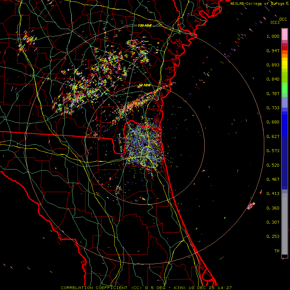This screenshot has height=290, width=290.
Task: Click the 10 DEC 25 date stamp
Action: tap(202, 288)
